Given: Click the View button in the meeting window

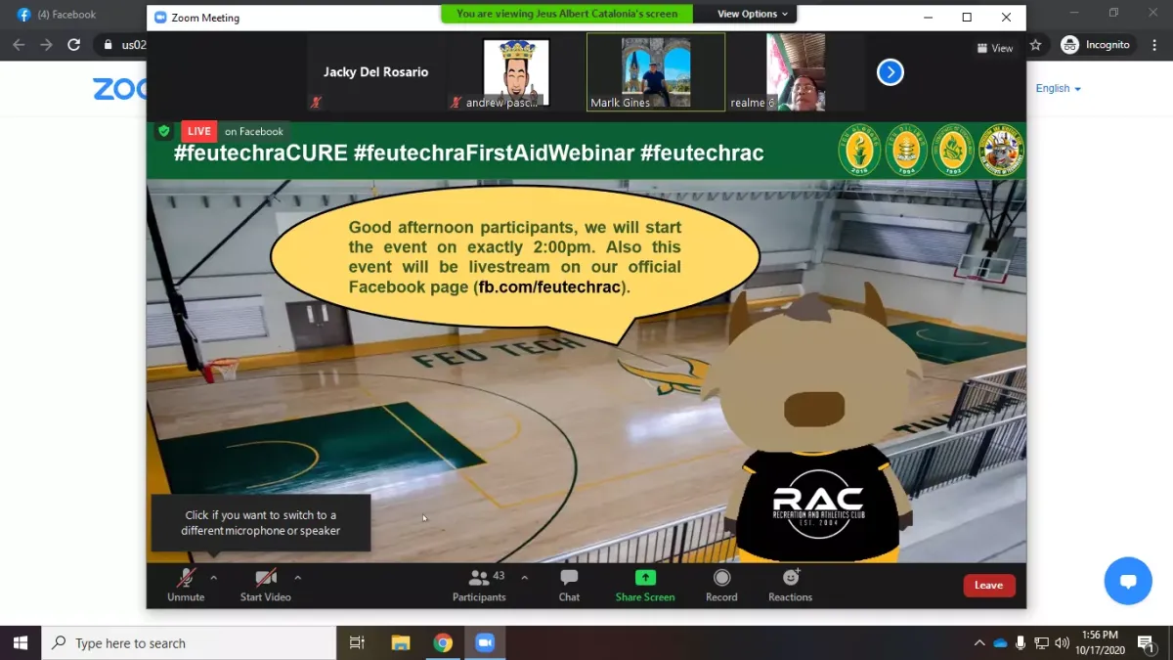Looking at the screenshot, I should click(x=995, y=48).
